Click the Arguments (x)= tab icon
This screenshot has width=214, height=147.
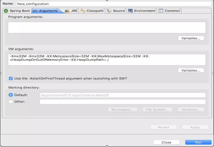click(x=35, y=11)
